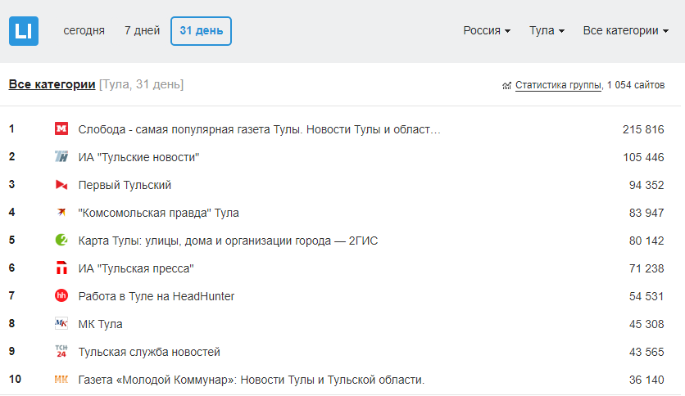The width and height of the screenshot is (685, 396).
Task: Click the Тульская пресса red favicon
Action: pos(61,268)
